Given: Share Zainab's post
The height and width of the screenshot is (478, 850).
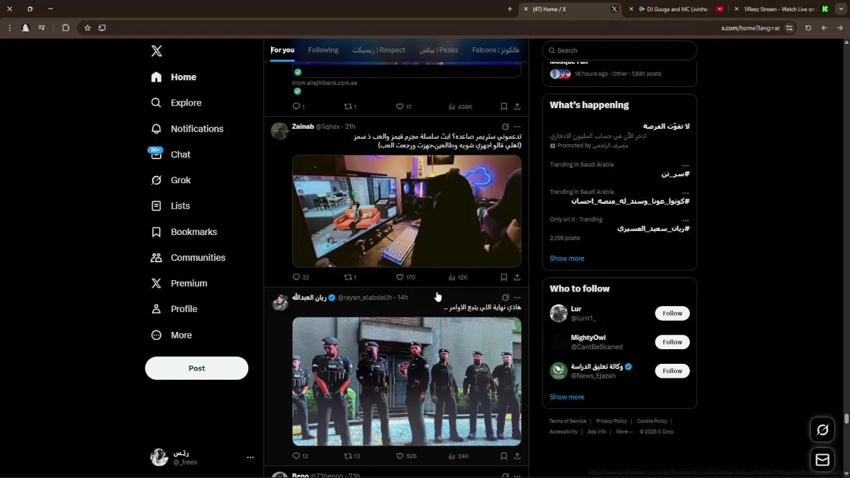Looking at the screenshot, I should (517, 278).
